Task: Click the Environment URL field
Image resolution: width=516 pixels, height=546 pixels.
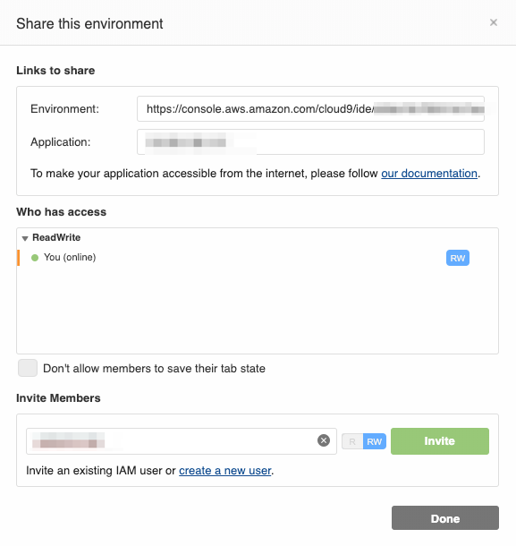Action: (310, 109)
